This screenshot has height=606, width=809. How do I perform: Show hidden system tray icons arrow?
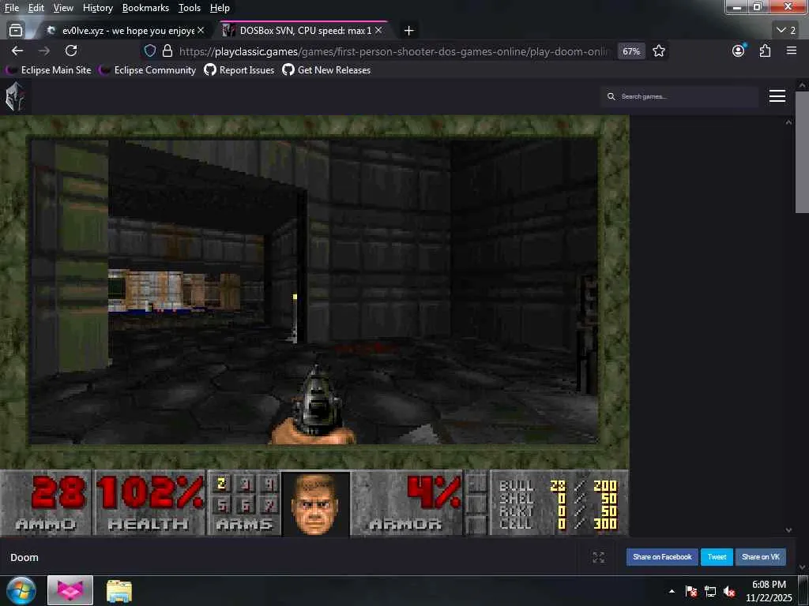pyautogui.click(x=672, y=591)
